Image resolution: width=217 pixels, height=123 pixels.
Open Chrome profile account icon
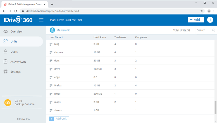[209, 11]
